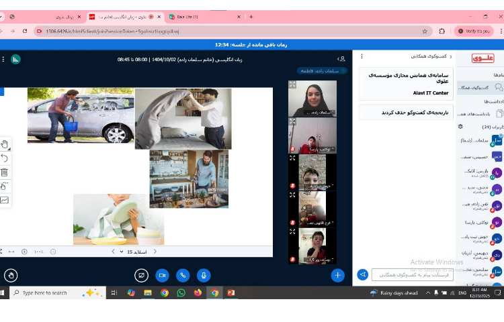Select user نوکلی پارسا in users list
The width and height of the screenshot is (504, 322).
(x=481, y=222)
